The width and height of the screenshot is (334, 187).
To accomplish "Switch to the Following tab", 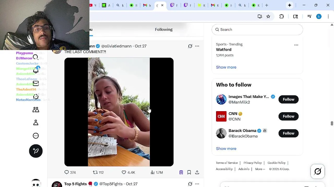I will pyautogui.click(x=164, y=30).
